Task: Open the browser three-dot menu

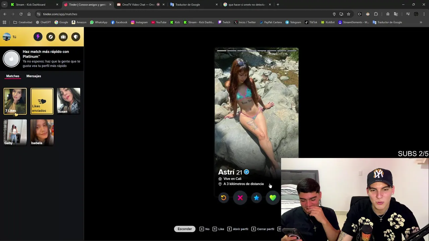Action: 424,14
